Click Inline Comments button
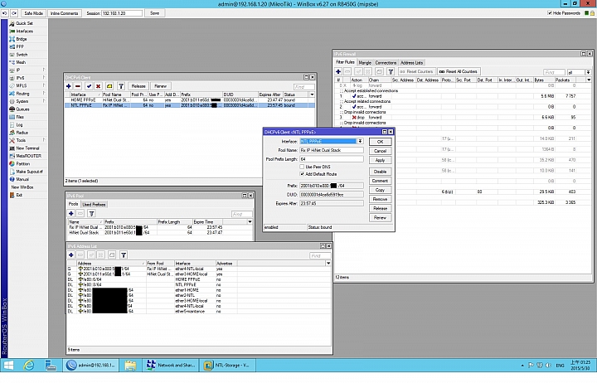This screenshot has width=597, height=383. point(64,13)
